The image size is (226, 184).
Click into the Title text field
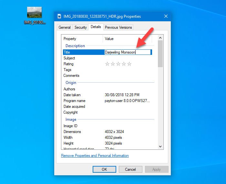pos(128,52)
